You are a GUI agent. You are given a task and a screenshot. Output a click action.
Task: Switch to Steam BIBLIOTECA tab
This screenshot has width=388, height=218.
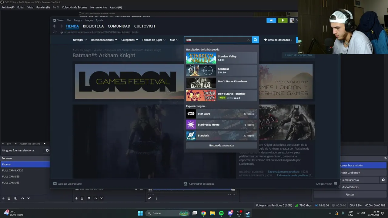click(93, 26)
